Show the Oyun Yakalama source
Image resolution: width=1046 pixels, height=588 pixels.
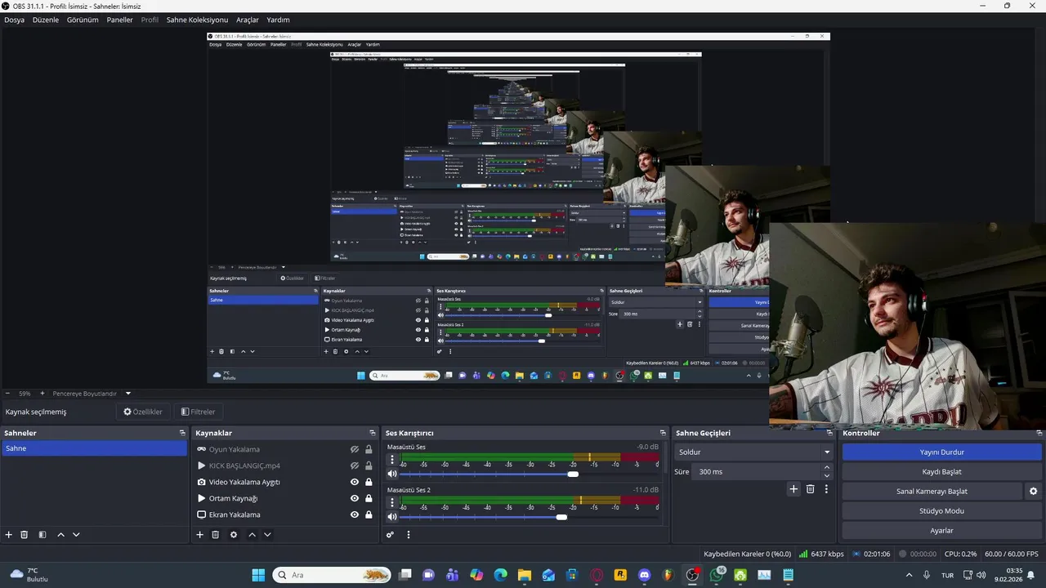click(355, 449)
